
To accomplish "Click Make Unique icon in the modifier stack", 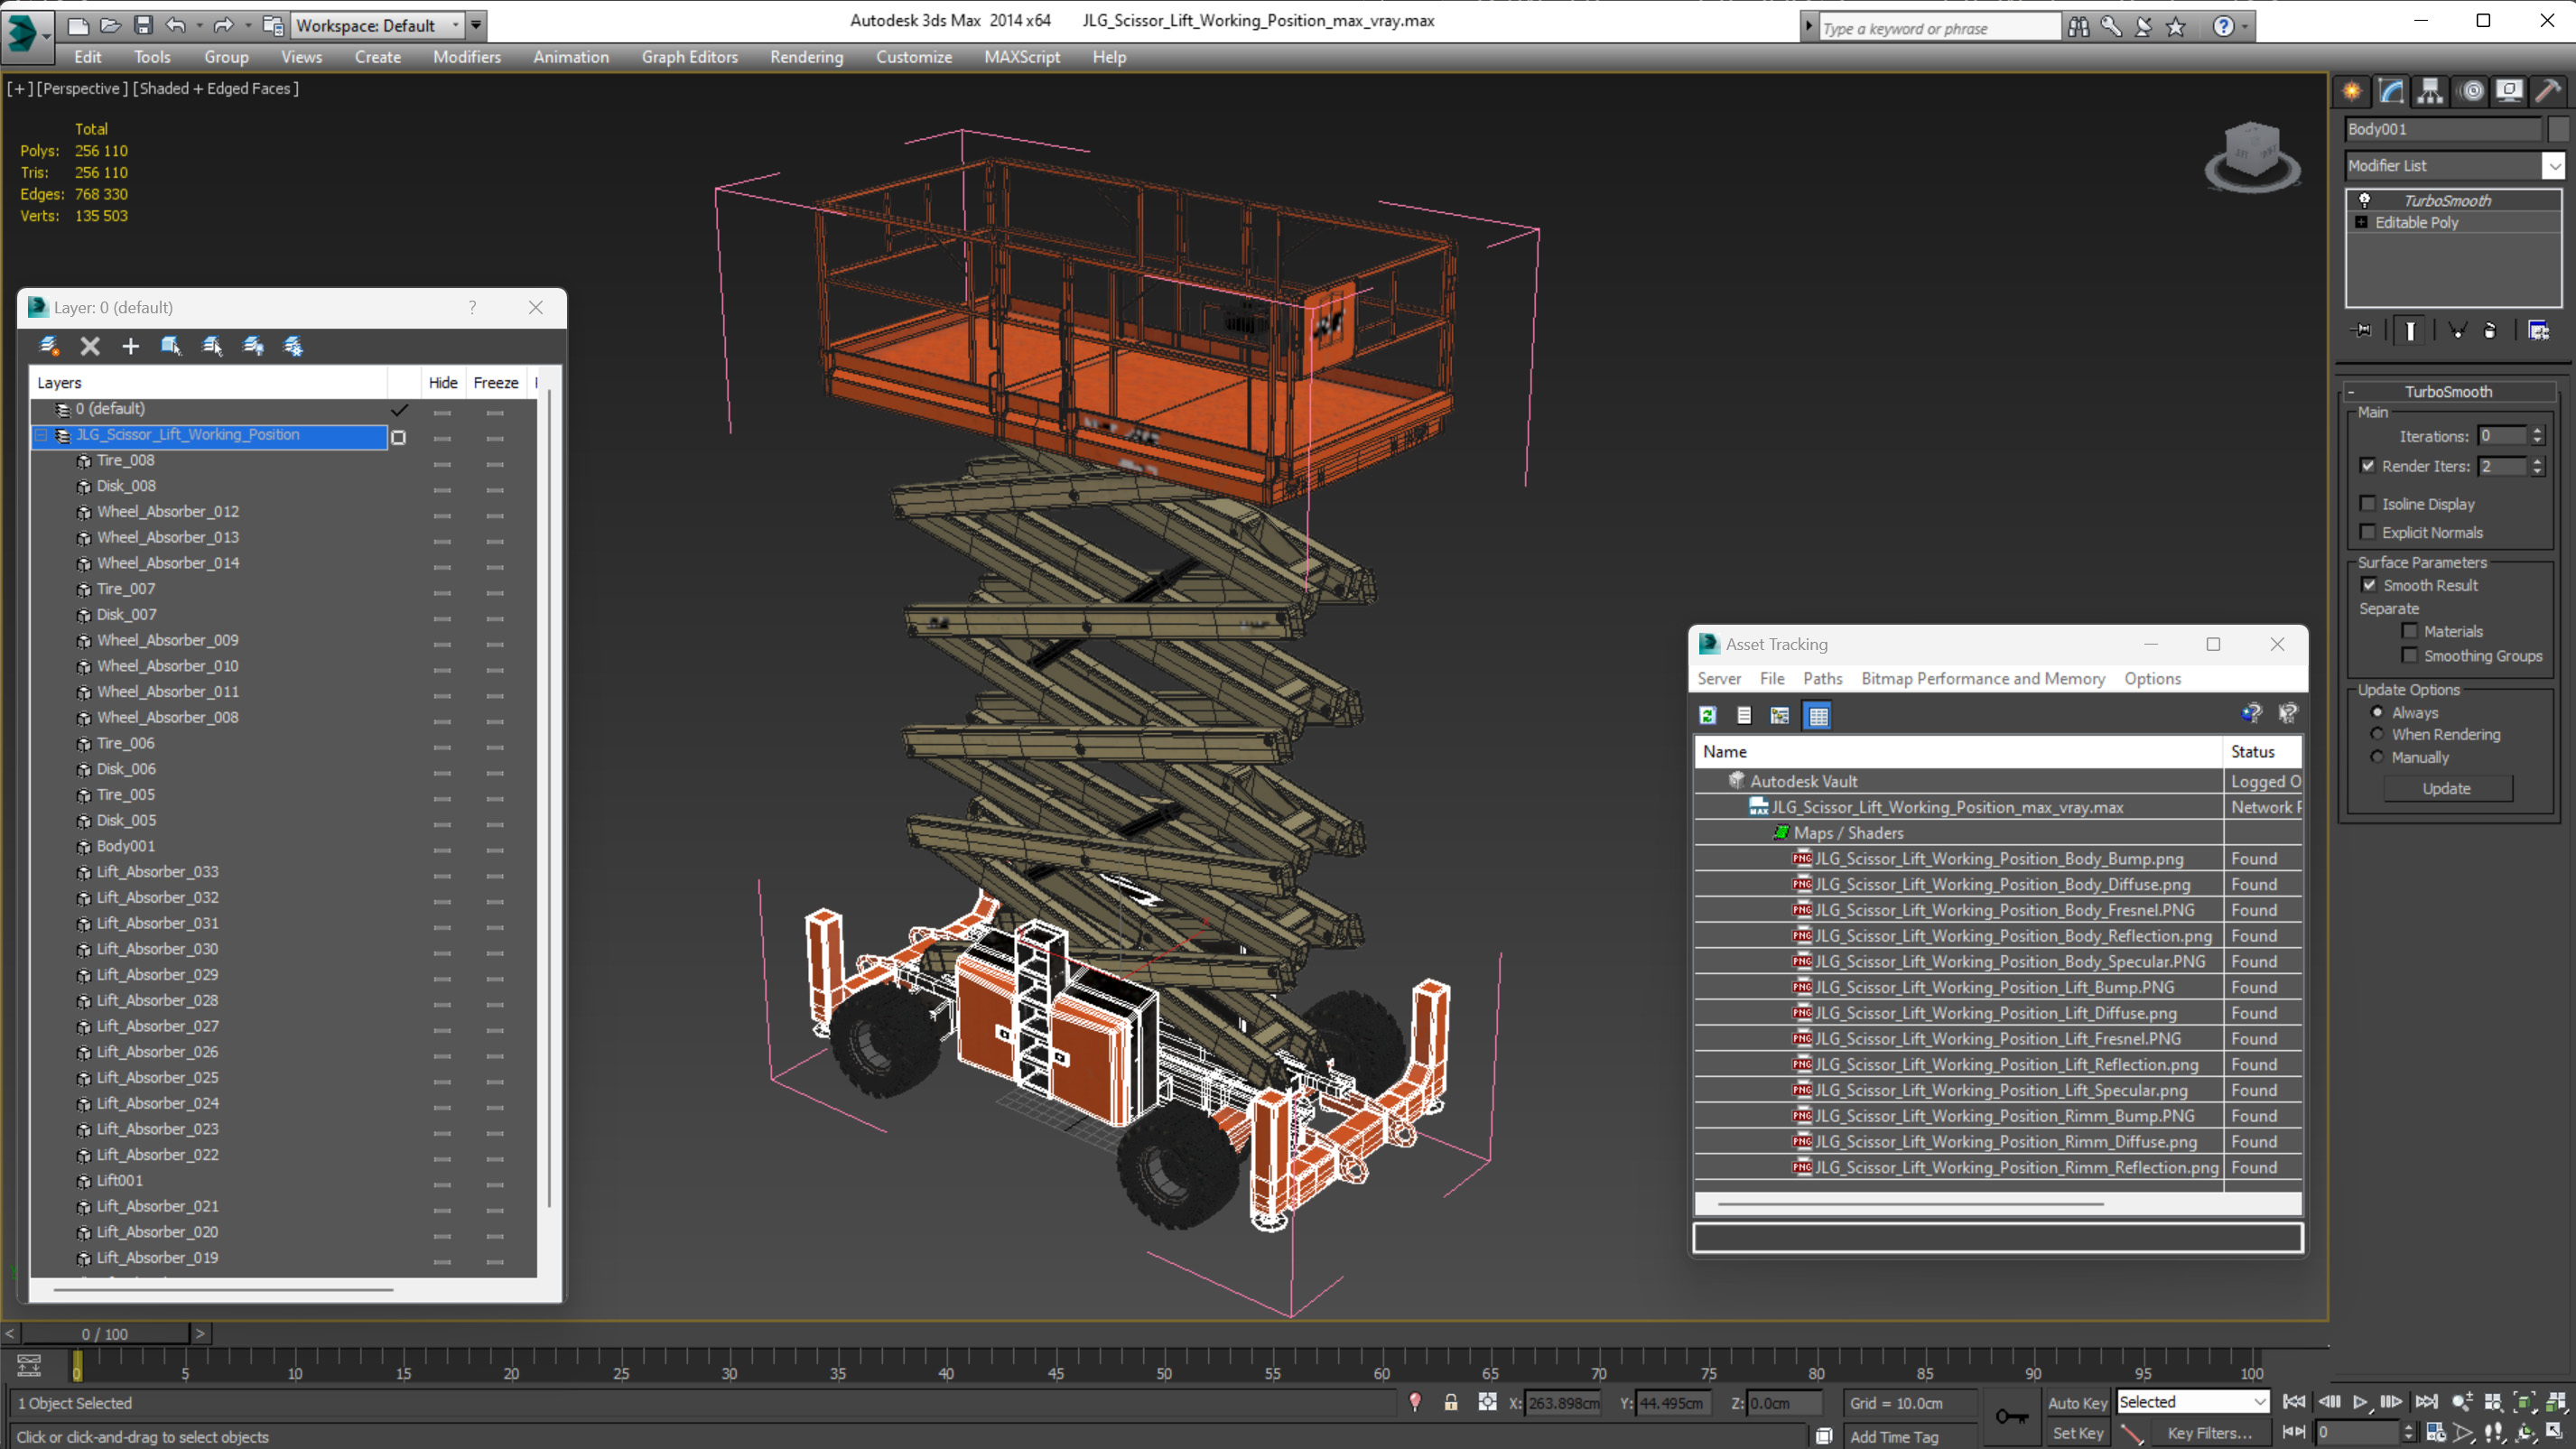I will tap(2456, 330).
